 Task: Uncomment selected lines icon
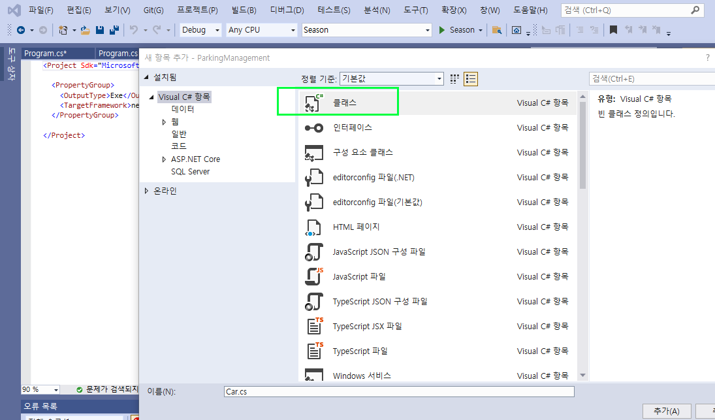pos(594,30)
